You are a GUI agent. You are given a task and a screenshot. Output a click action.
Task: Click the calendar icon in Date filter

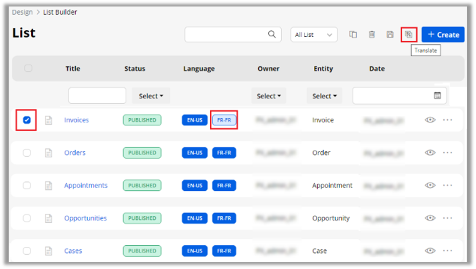click(x=437, y=96)
